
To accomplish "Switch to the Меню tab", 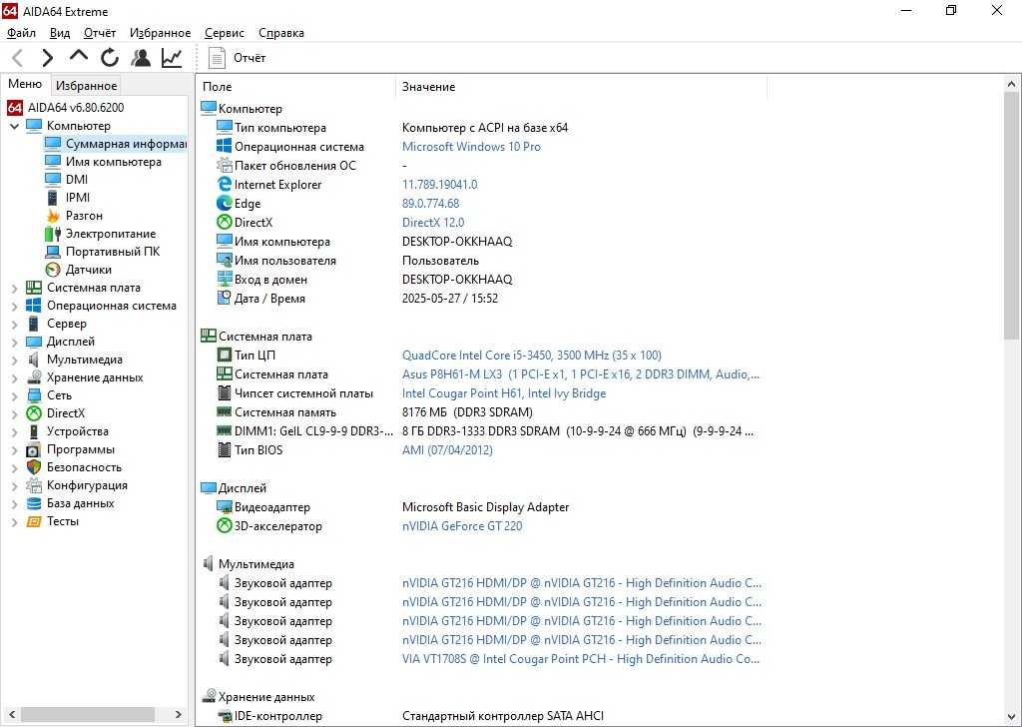I will click(x=25, y=84).
